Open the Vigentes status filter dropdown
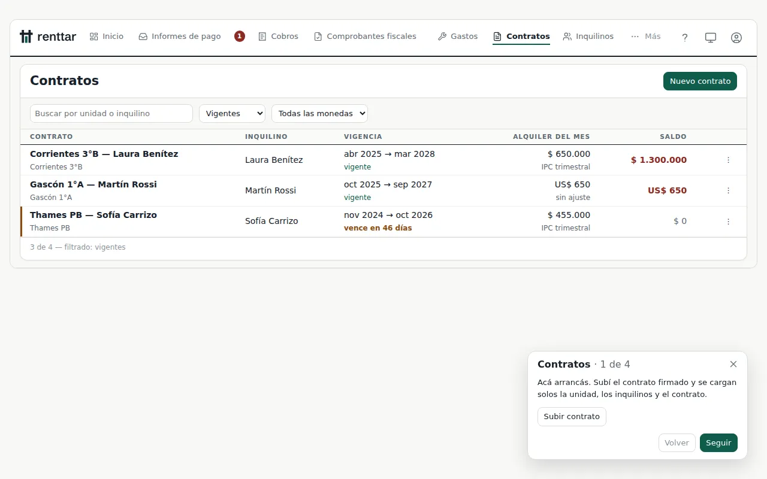The height and width of the screenshot is (479, 767). pyautogui.click(x=232, y=113)
